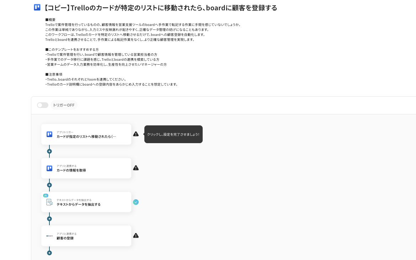Click the ■概要 heading

50,20
